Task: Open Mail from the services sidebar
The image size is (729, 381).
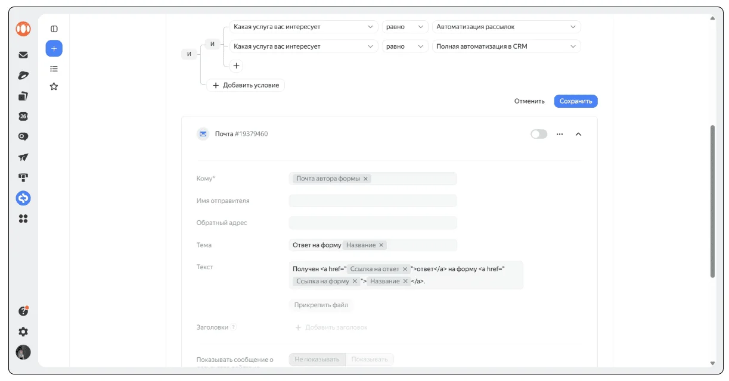Action: [x=23, y=55]
